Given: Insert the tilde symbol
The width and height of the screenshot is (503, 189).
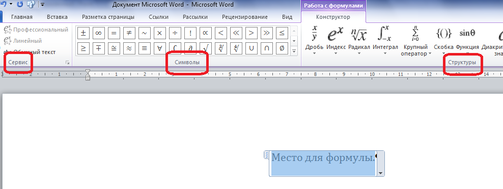Looking at the screenshot, I should (145, 33).
